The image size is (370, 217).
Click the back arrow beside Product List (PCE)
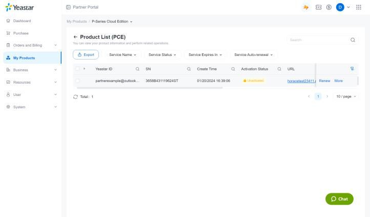pyautogui.click(x=75, y=37)
